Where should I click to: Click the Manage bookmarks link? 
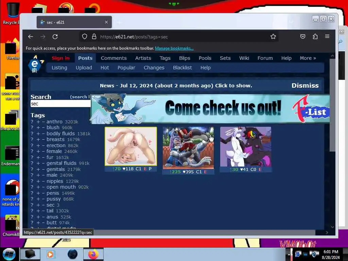click(174, 48)
